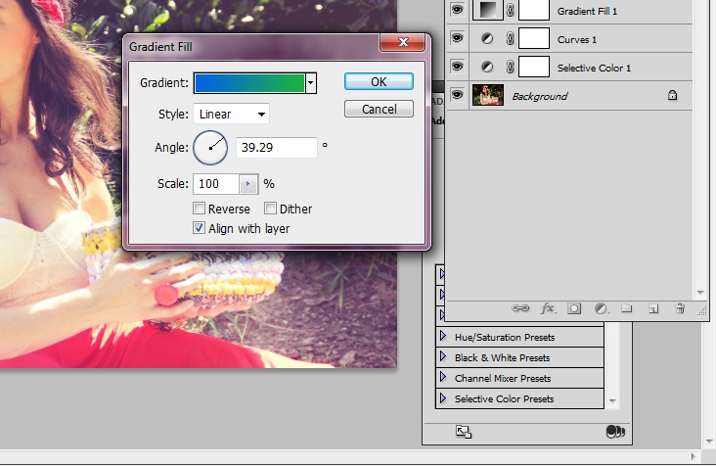Open the Style dropdown showing Linear

(x=231, y=114)
